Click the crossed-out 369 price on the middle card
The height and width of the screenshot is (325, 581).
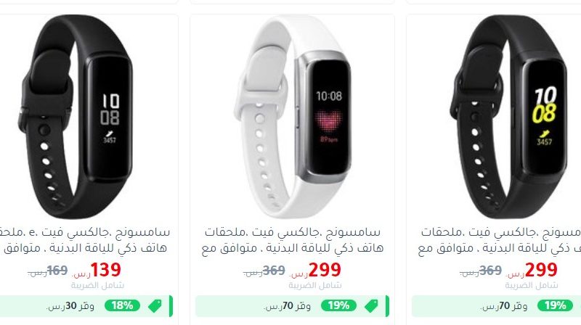(x=274, y=271)
